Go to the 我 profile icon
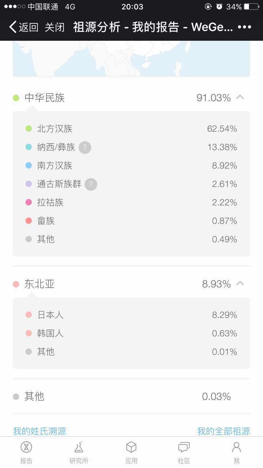The image size is (263, 468). click(x=236, y=452)
